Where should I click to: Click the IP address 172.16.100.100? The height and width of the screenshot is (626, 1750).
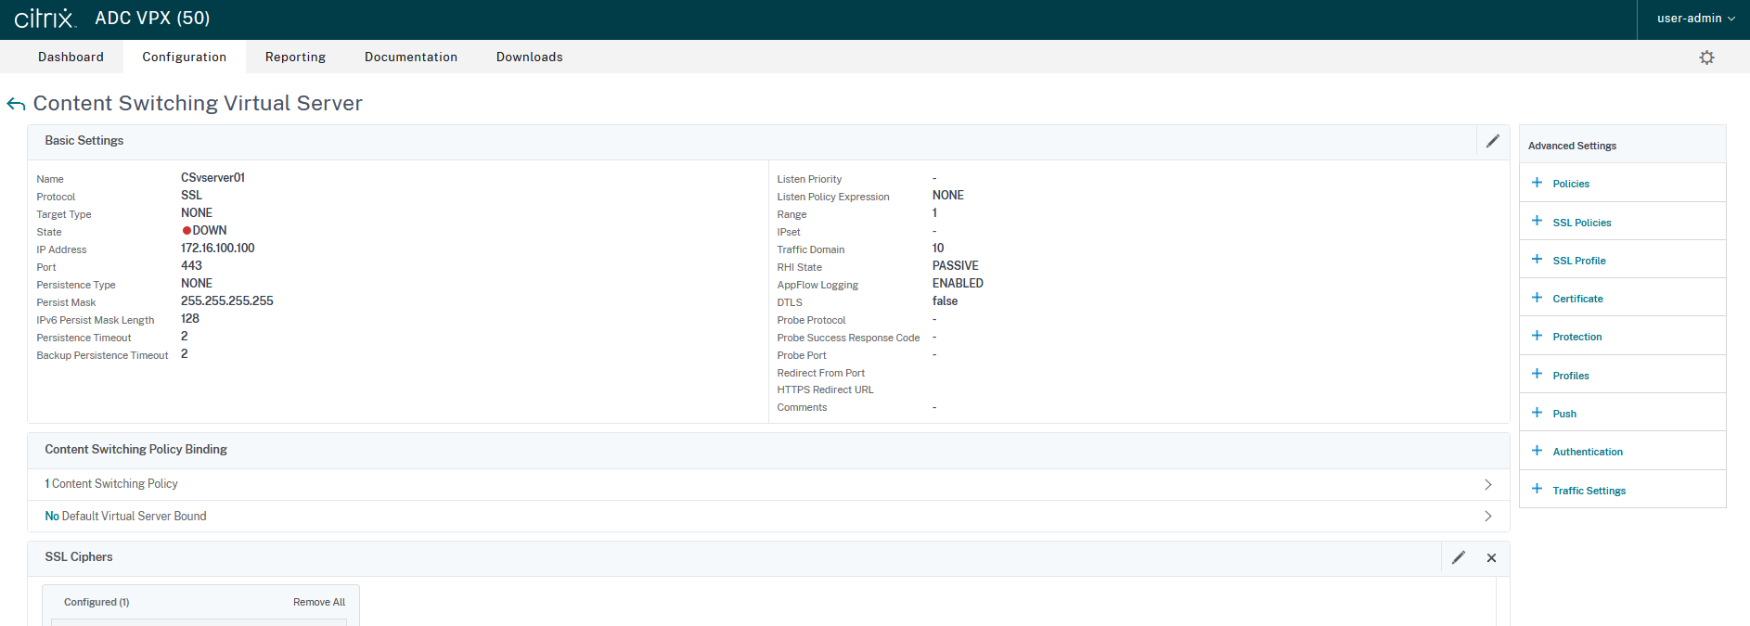[x=217, y=248]
